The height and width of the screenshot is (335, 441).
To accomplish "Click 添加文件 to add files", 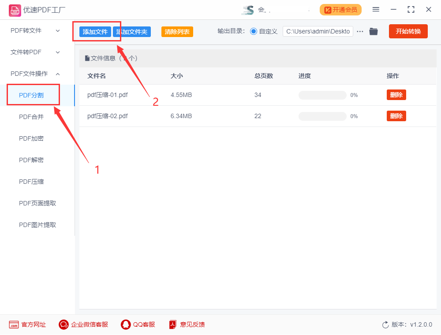I will [96, 32].
